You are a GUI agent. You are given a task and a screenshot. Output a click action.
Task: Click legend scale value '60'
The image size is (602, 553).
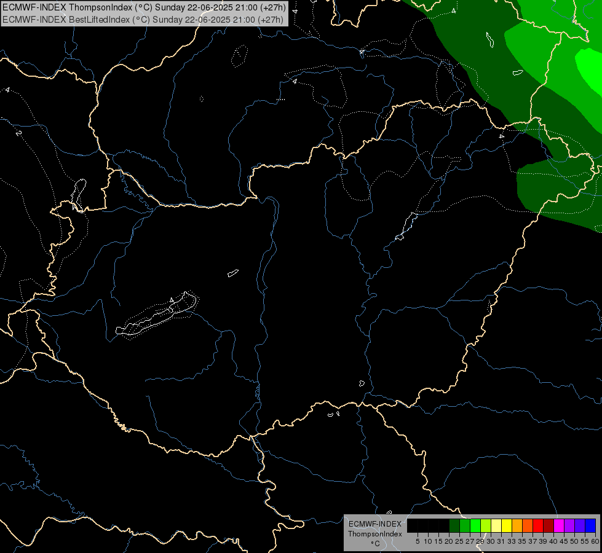pyautogui.click(x=595, y=541)
